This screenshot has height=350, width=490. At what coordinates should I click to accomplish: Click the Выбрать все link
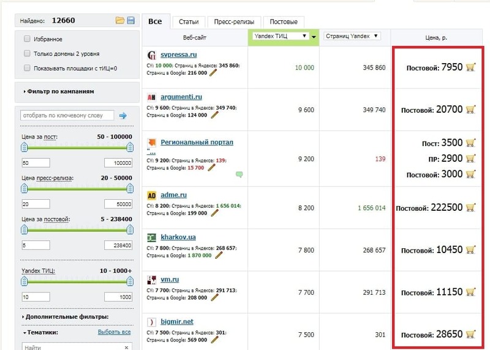(114, 332)
